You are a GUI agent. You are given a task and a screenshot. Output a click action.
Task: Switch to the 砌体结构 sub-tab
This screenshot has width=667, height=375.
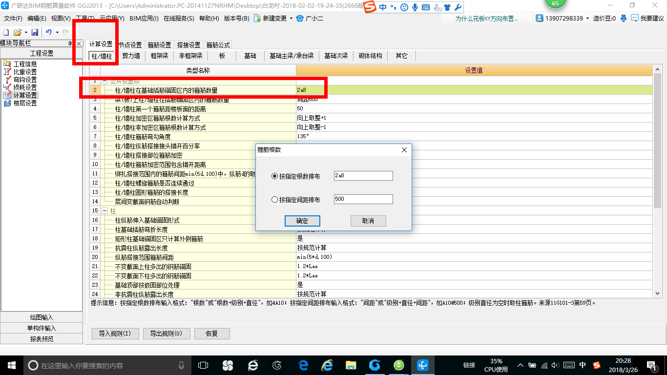tap(370, 56)
